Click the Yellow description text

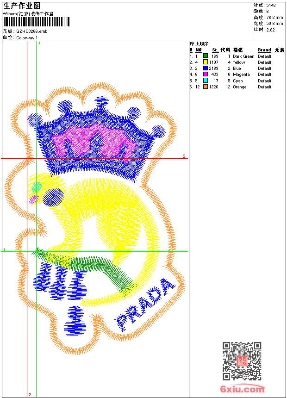tap(239, 62)
